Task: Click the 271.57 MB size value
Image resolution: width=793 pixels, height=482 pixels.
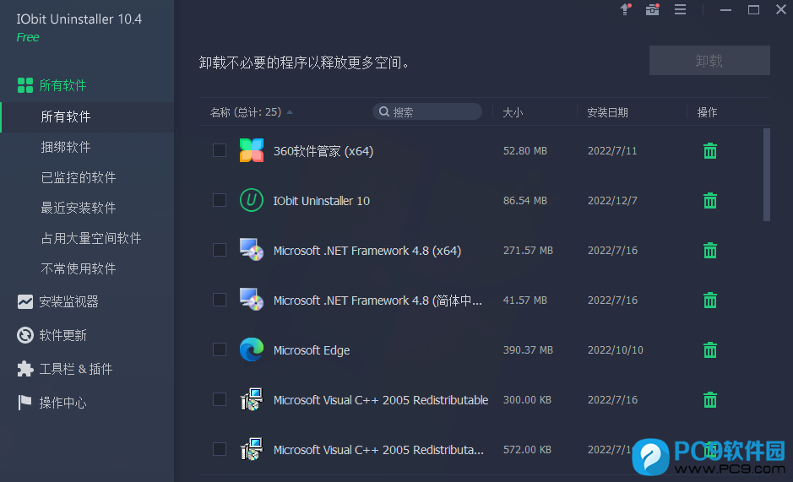Action: point(528,251)
